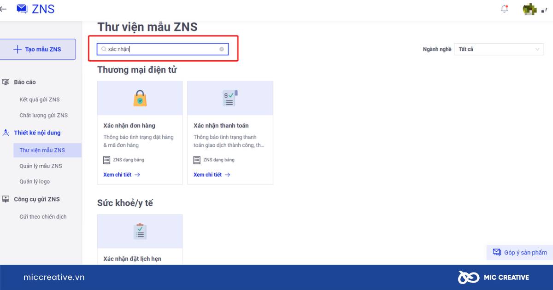This screenshot has height=290, width=553.
Task: Open Quản lý mẫu ZNS page
Action: coord(41,166)
